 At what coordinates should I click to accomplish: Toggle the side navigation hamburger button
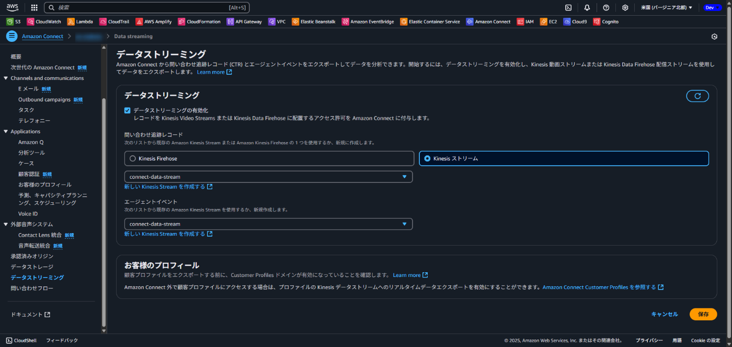click(x=12, y=36)
